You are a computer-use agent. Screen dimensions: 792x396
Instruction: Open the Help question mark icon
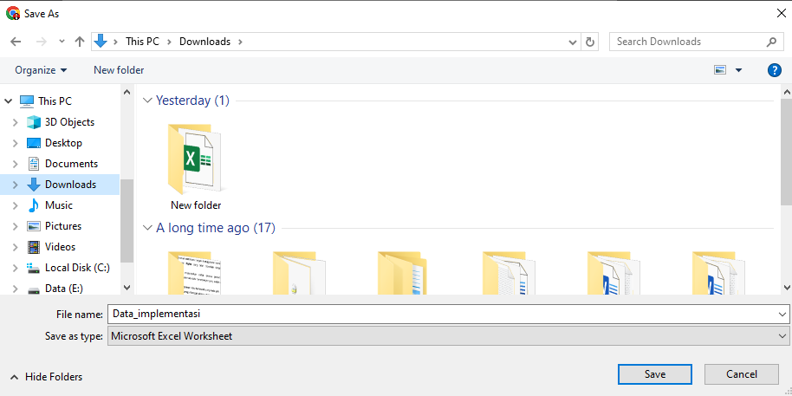coord(775,70)
